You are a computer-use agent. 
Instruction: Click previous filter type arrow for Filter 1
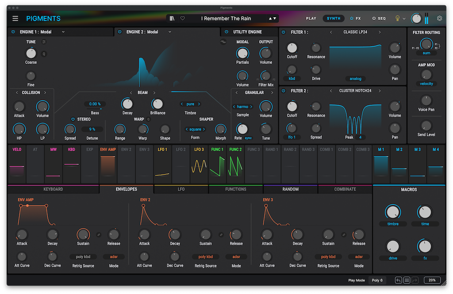(x=331, y=32)
